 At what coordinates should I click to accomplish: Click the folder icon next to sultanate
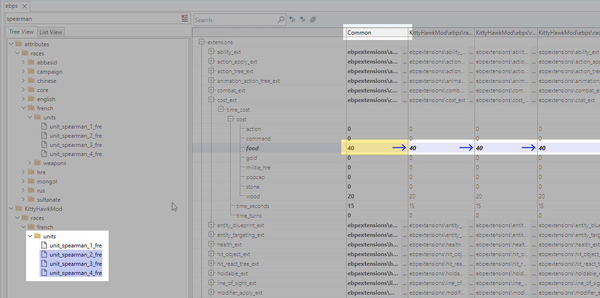[x=31, y=200]
